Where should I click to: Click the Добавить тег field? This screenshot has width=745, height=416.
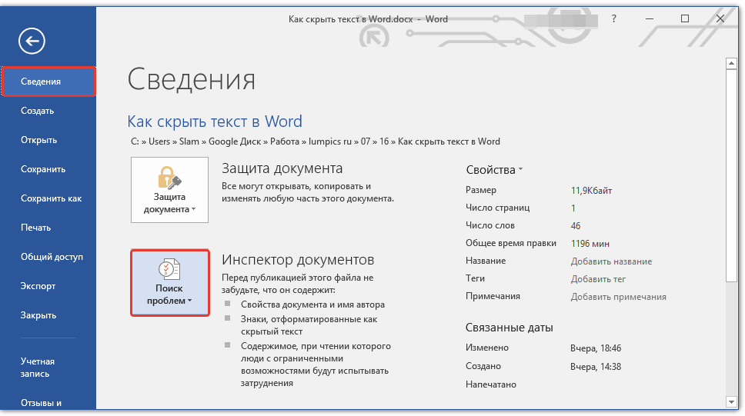pyautogui.click(x=598, y=279)
